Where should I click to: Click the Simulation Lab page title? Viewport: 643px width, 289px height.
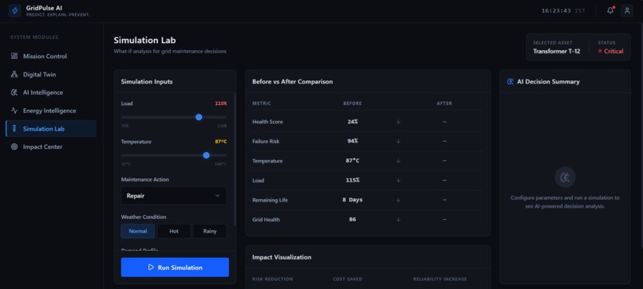tap(144, 41)
